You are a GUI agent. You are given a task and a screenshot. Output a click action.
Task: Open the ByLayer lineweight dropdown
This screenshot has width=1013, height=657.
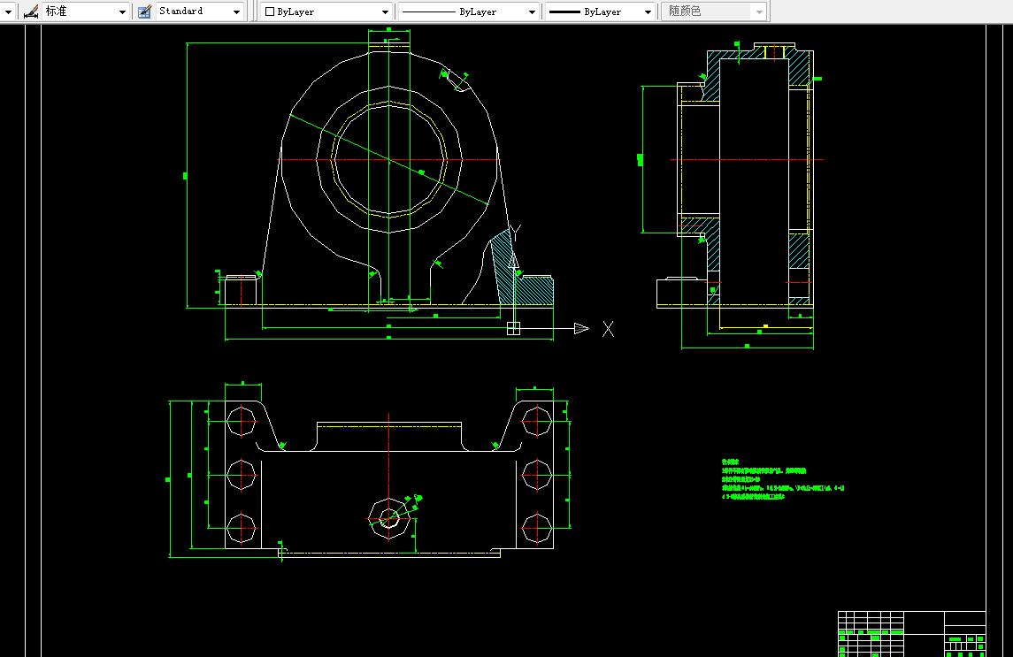pos(600,11)
